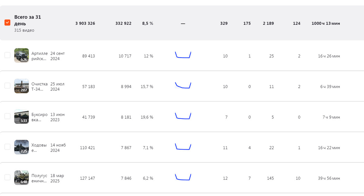Viewport: 364px width, 196px height.
Task: Open the 6:26 truck video thumbnail
Action: tap(22, 56)
